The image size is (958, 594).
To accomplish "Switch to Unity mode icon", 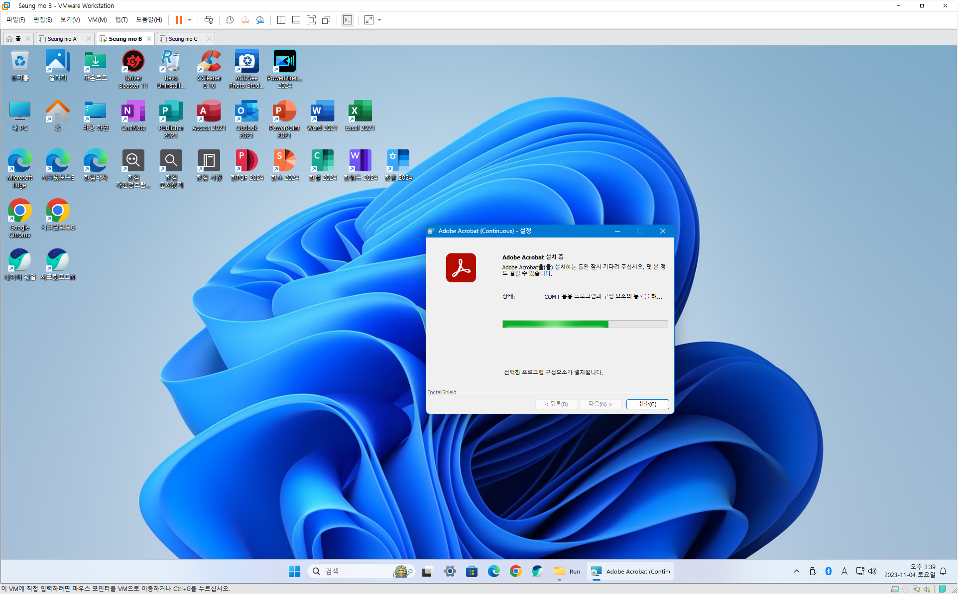I will pos(326,20).
